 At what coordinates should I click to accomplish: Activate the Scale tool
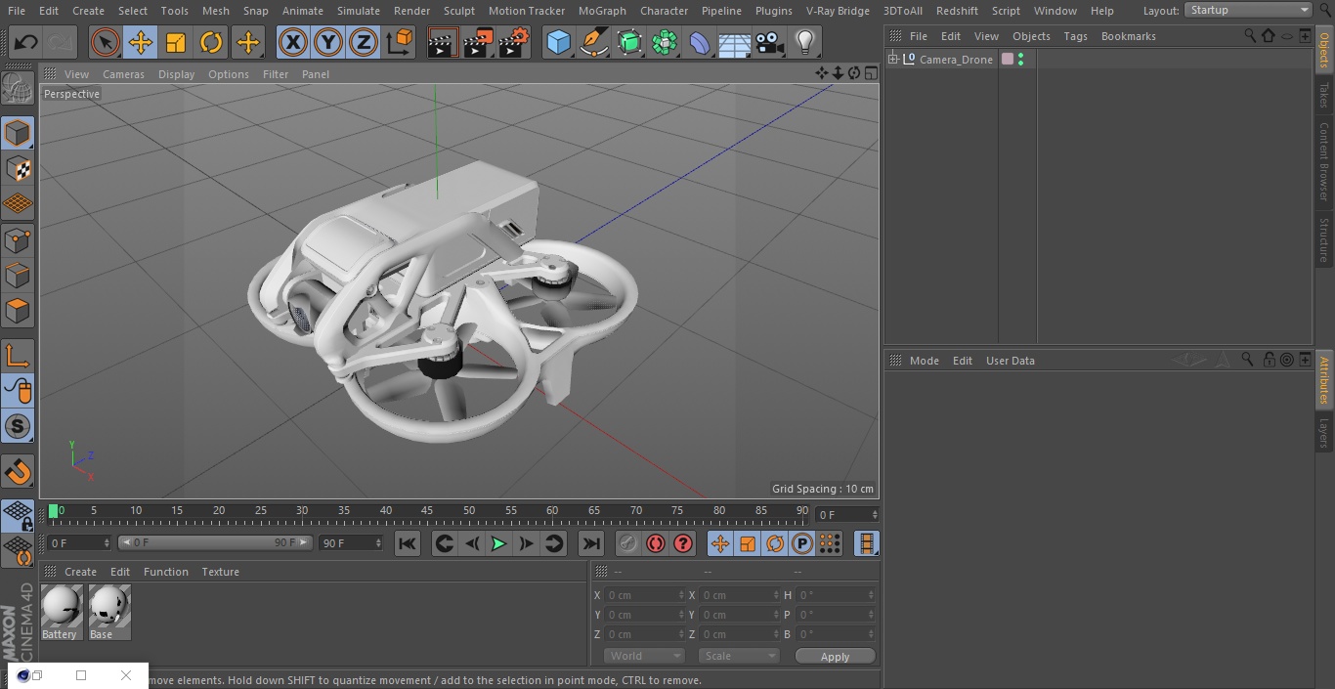point(176,42)
